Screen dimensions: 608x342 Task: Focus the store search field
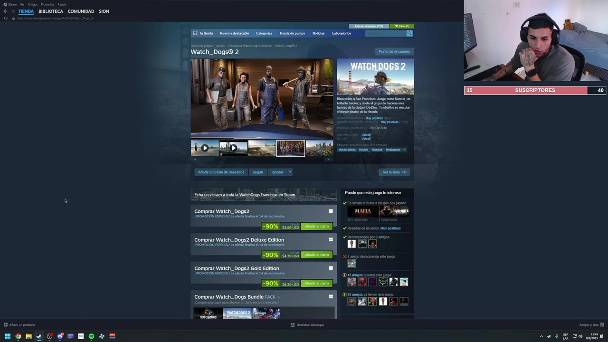tap(386, 33)
